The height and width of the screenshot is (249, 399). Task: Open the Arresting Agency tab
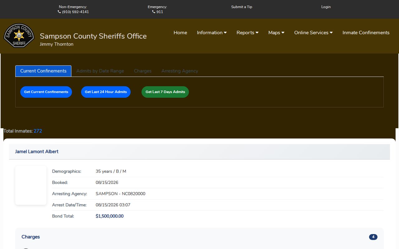pyautogui.click(x=180, y=71)
